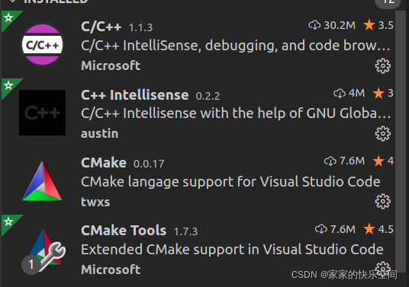Open manage gear for CMake Tools
The height and width of the screenshot is (287, 409).
tap(382, 268)
